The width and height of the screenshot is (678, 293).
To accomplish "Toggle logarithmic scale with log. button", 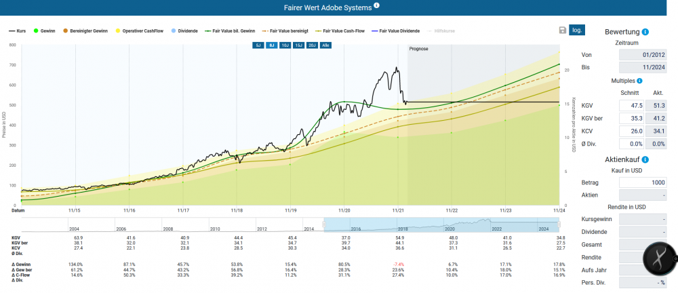I will click(x=577, y=30).
